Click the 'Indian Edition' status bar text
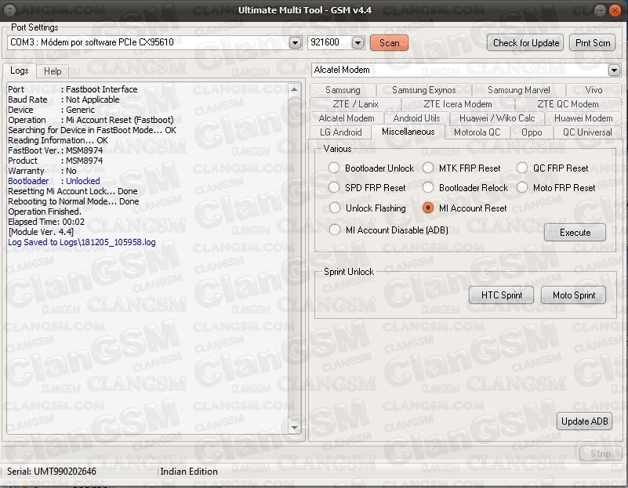 (x=189, y=472)
